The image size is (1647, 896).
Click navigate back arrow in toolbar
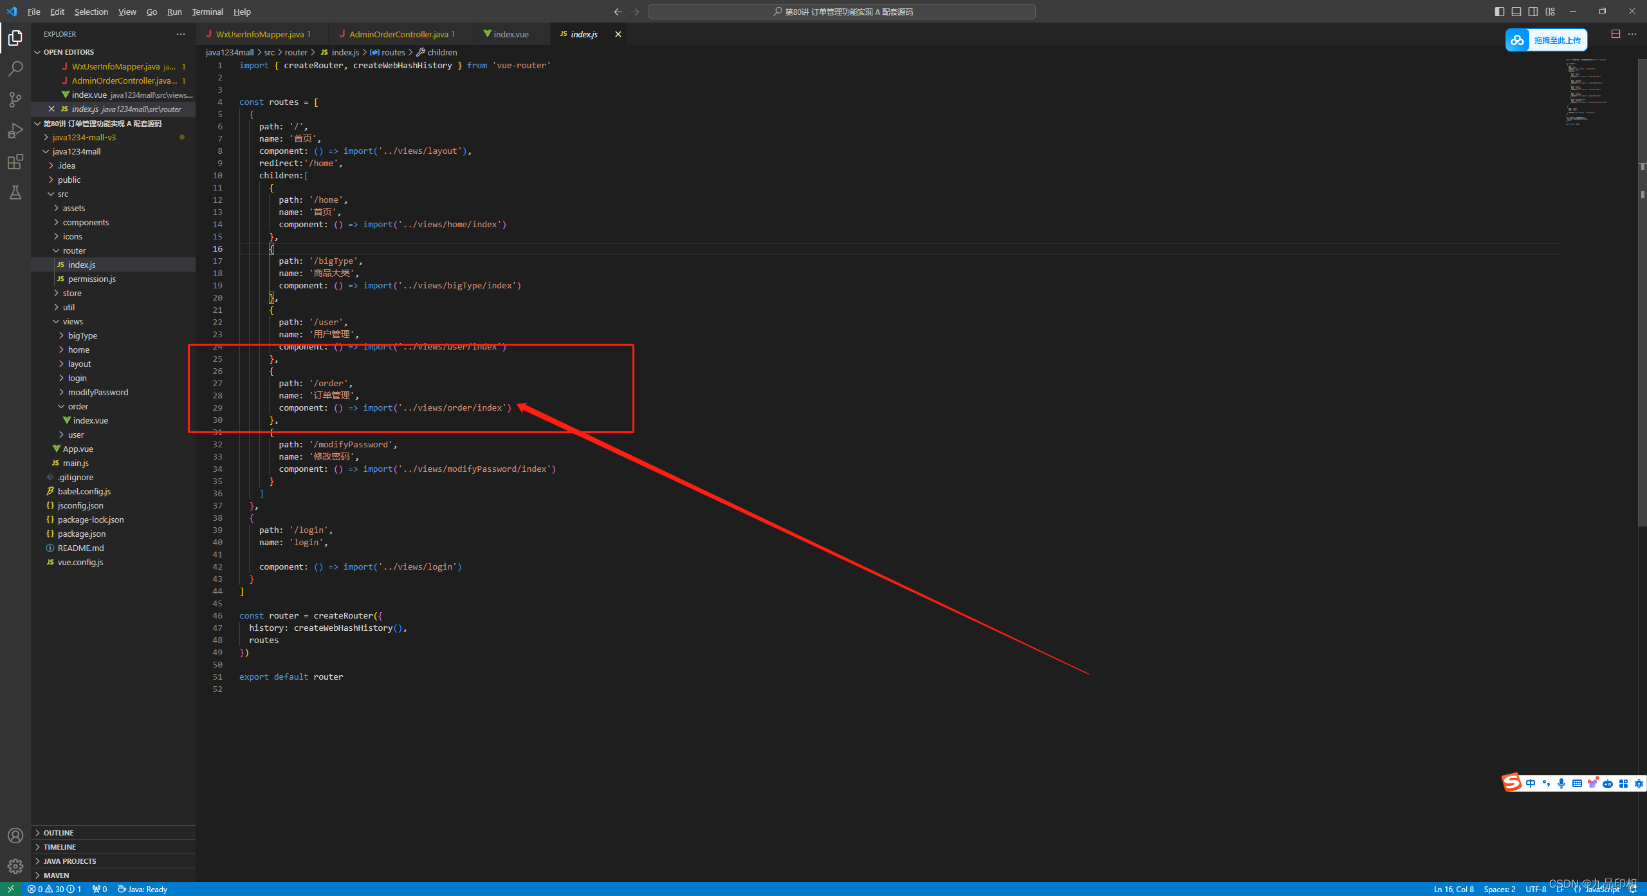point(618,12)
